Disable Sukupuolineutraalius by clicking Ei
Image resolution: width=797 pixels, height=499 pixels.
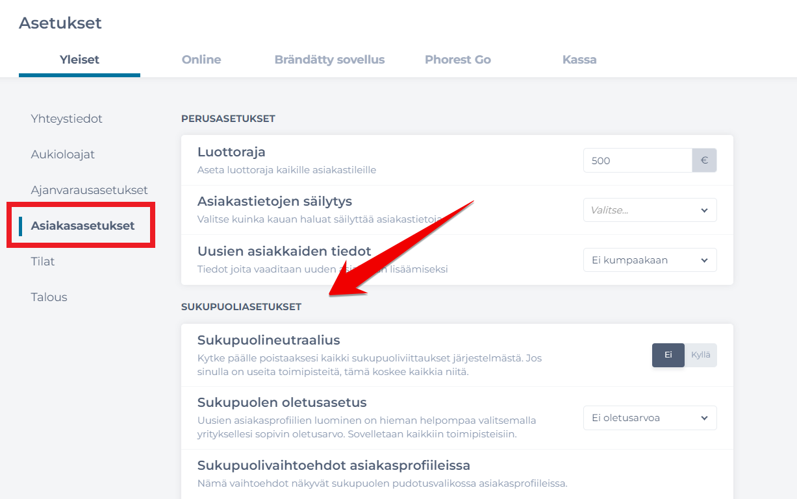(668, 355)
